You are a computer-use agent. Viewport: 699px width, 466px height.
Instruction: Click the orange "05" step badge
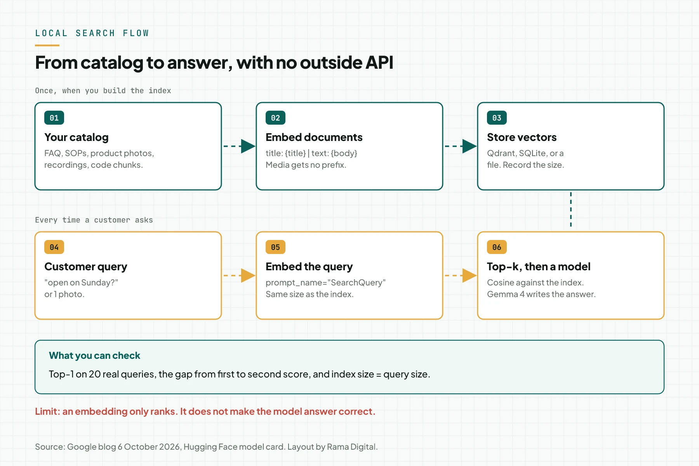tap(275, 247)
